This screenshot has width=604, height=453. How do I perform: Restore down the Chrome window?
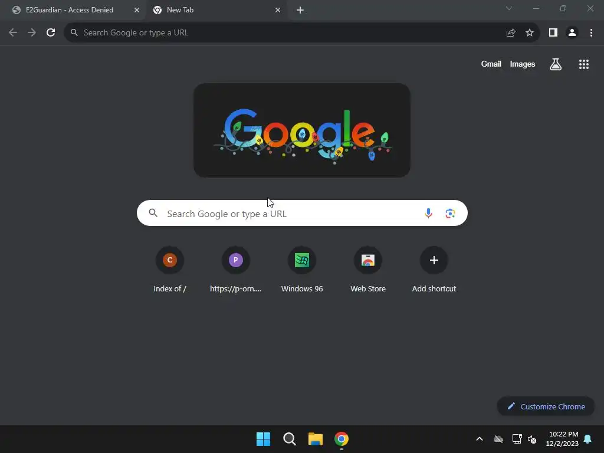[563, 8]
